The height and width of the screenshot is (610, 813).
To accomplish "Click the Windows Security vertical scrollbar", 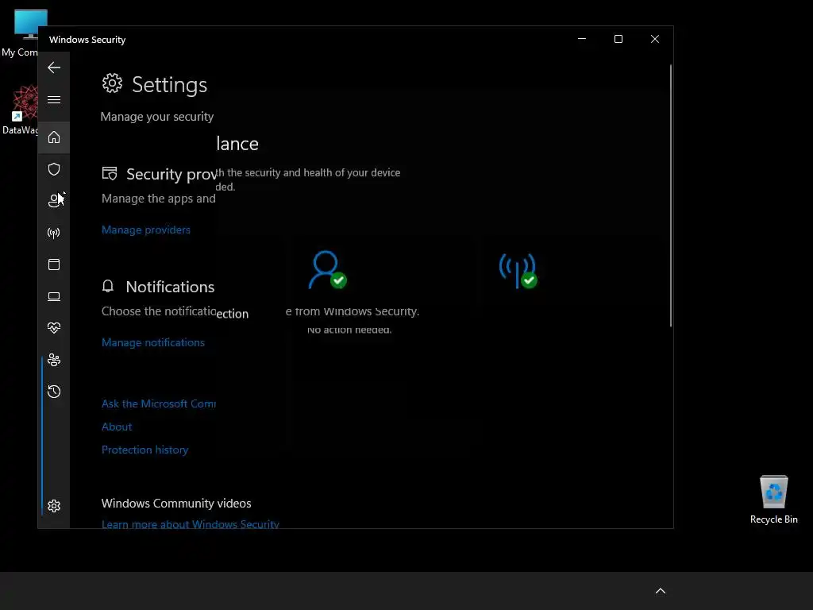I will (670, 196).
